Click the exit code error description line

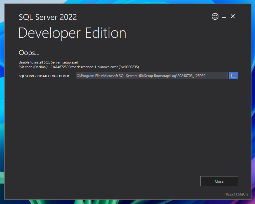pyautogui.click(x=79, y=67)
